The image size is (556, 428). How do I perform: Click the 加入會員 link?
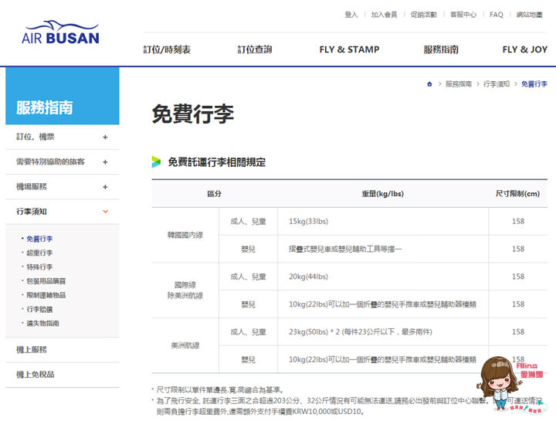tap(384, 15)
